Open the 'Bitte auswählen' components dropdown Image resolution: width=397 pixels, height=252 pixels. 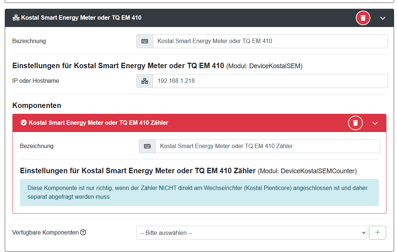[x=252, y=233]
